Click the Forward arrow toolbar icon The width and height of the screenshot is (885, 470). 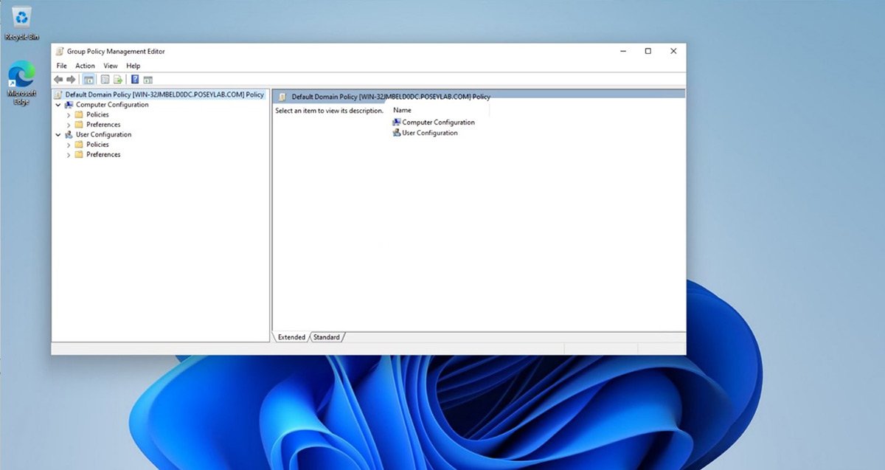71,80
